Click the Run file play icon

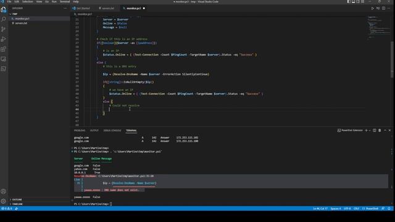coord(372,8)
